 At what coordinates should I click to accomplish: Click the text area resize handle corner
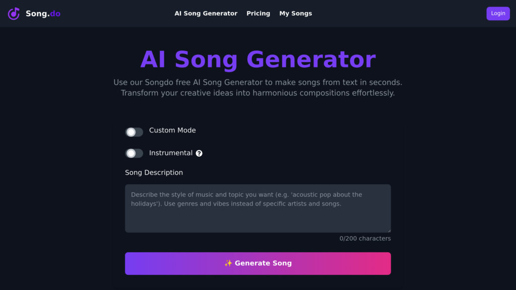[389, 230]
